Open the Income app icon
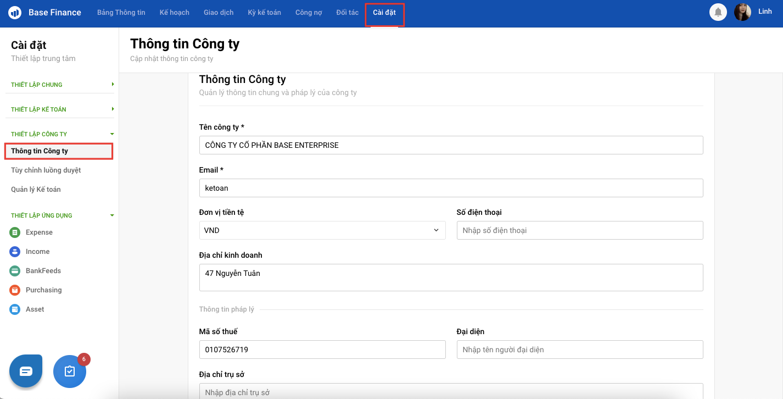 pyautogui.click(x=15, y=252)
